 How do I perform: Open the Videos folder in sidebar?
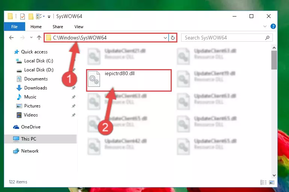coord(31,115)
